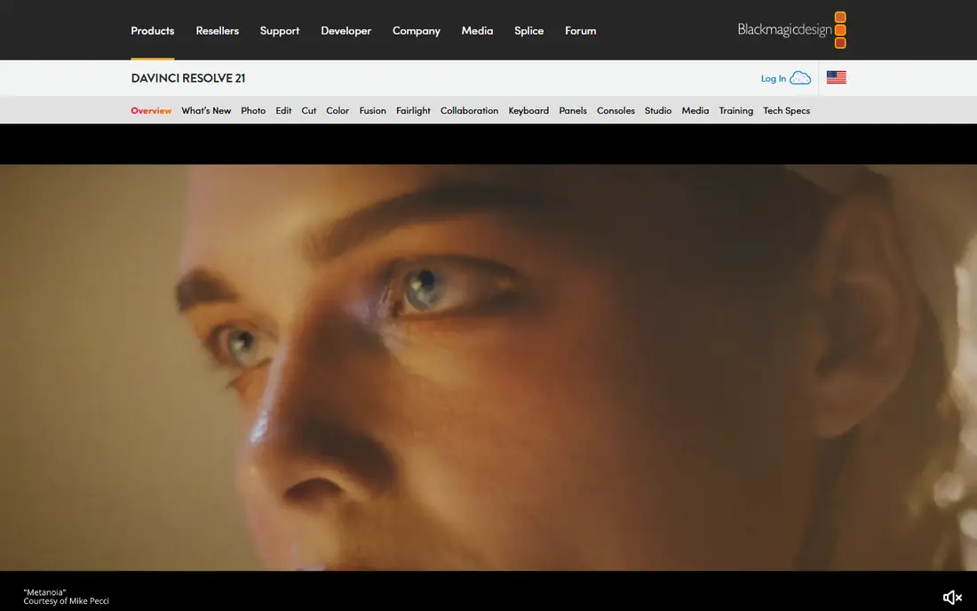
Task: Open the Tech Specs tab
Action: 786,111
